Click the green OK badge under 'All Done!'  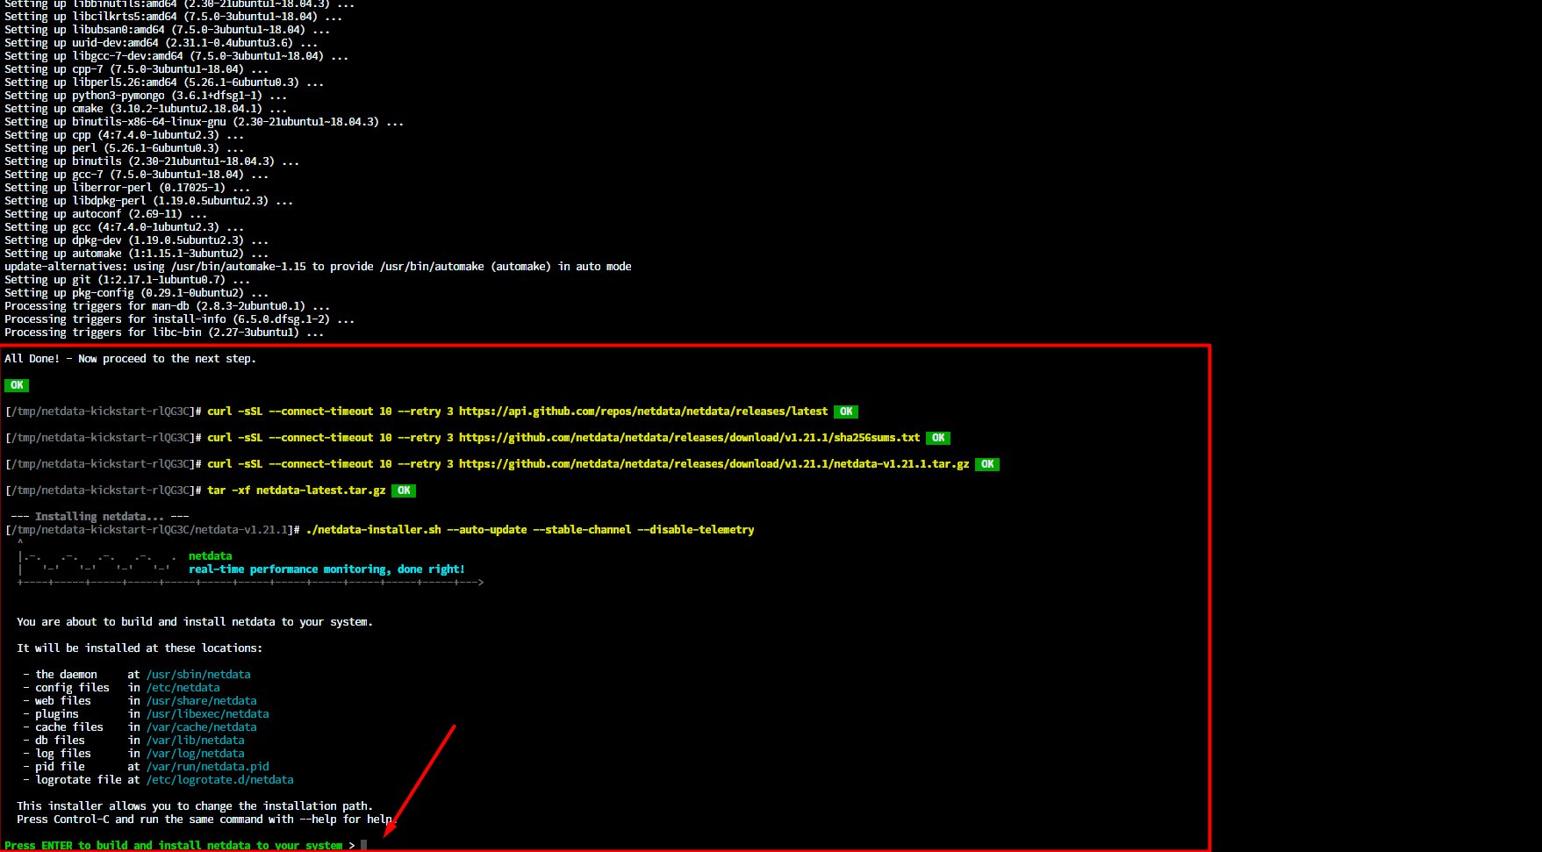click(17, 385)
